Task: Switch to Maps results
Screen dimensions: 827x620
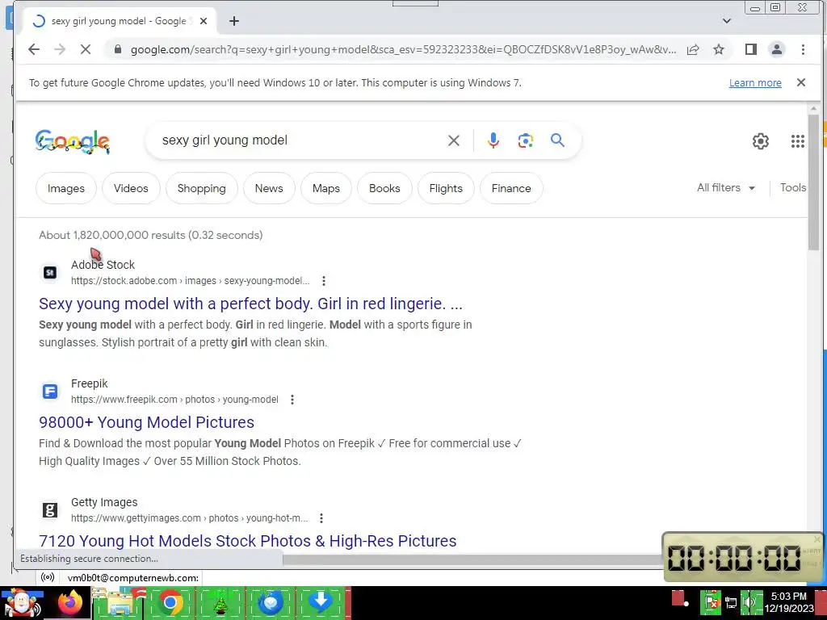Action: coord(326,188)
